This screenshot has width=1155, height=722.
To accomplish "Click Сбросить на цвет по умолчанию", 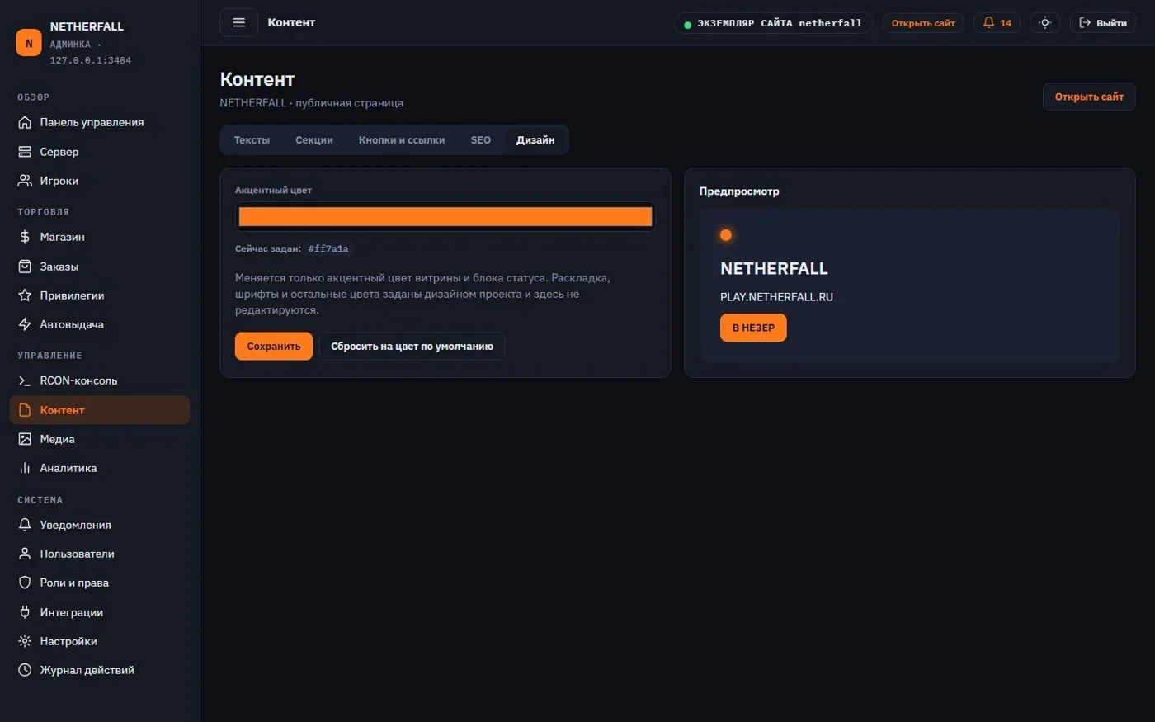I will click(x=412, y=347).
